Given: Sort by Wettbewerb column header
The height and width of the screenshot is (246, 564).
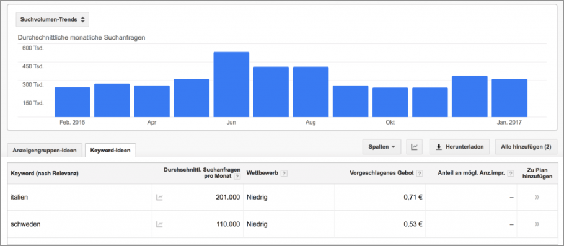Looking at the screenshot, I should pos(262,174).
